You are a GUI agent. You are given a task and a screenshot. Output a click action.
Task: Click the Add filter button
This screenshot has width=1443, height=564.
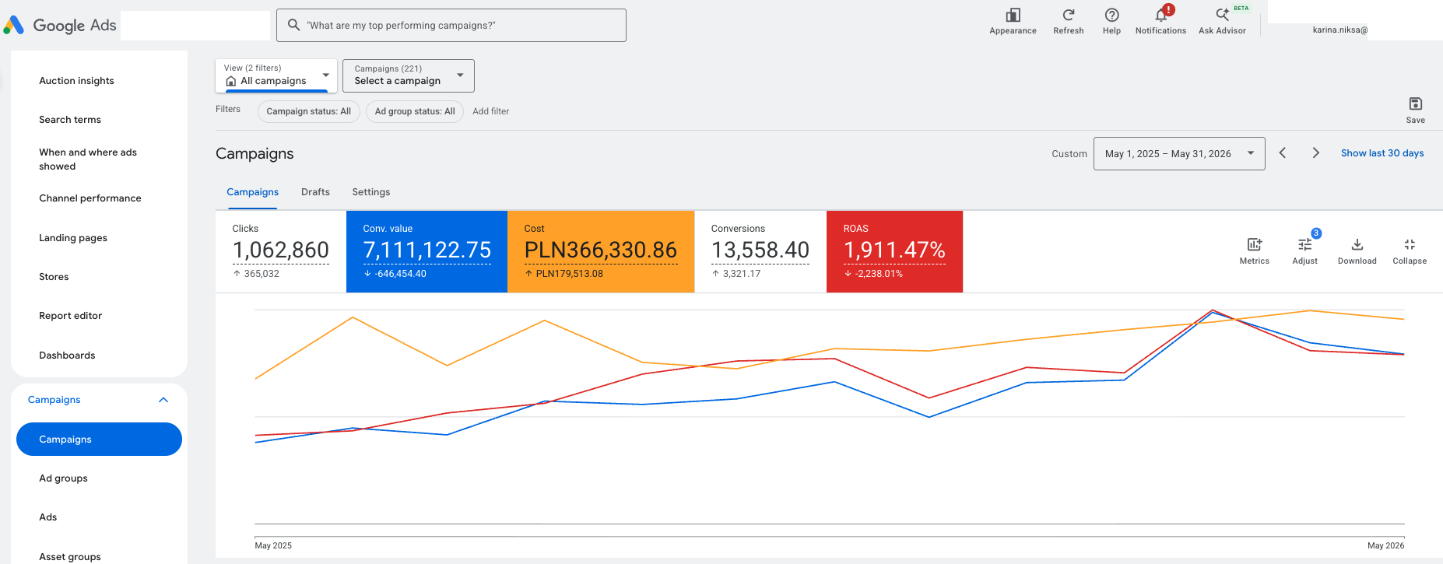pos(490,111)
